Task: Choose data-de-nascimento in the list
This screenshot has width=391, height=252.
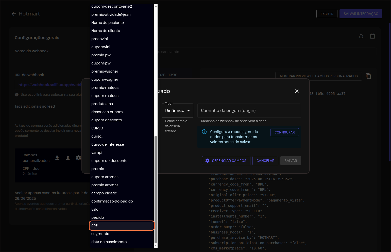Action: (109, 242)
